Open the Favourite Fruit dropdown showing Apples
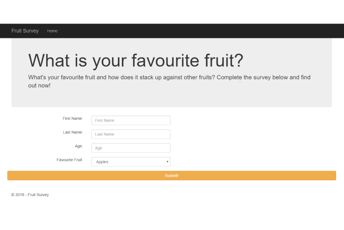Image resolution: width=344 pixels, height=230 pixels. click(131, 162)
